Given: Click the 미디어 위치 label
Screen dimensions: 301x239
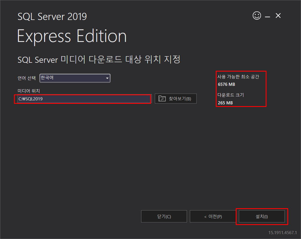Looking at the screenshot, I should click(x=29, y=91).
